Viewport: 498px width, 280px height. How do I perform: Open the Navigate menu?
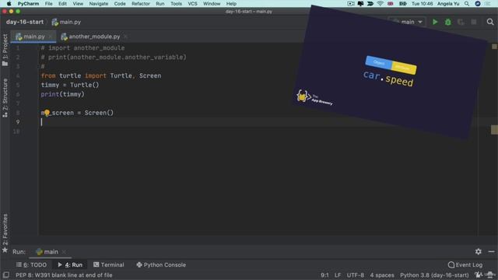(x=99, y=4)
